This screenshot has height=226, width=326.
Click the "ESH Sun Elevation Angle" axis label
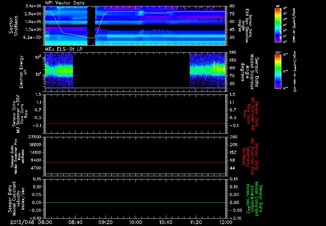tap(245, 26)
